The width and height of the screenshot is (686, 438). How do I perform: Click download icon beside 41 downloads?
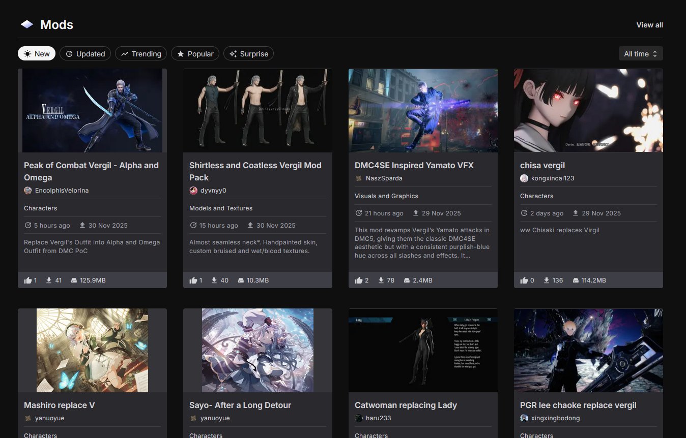[49, 280]
